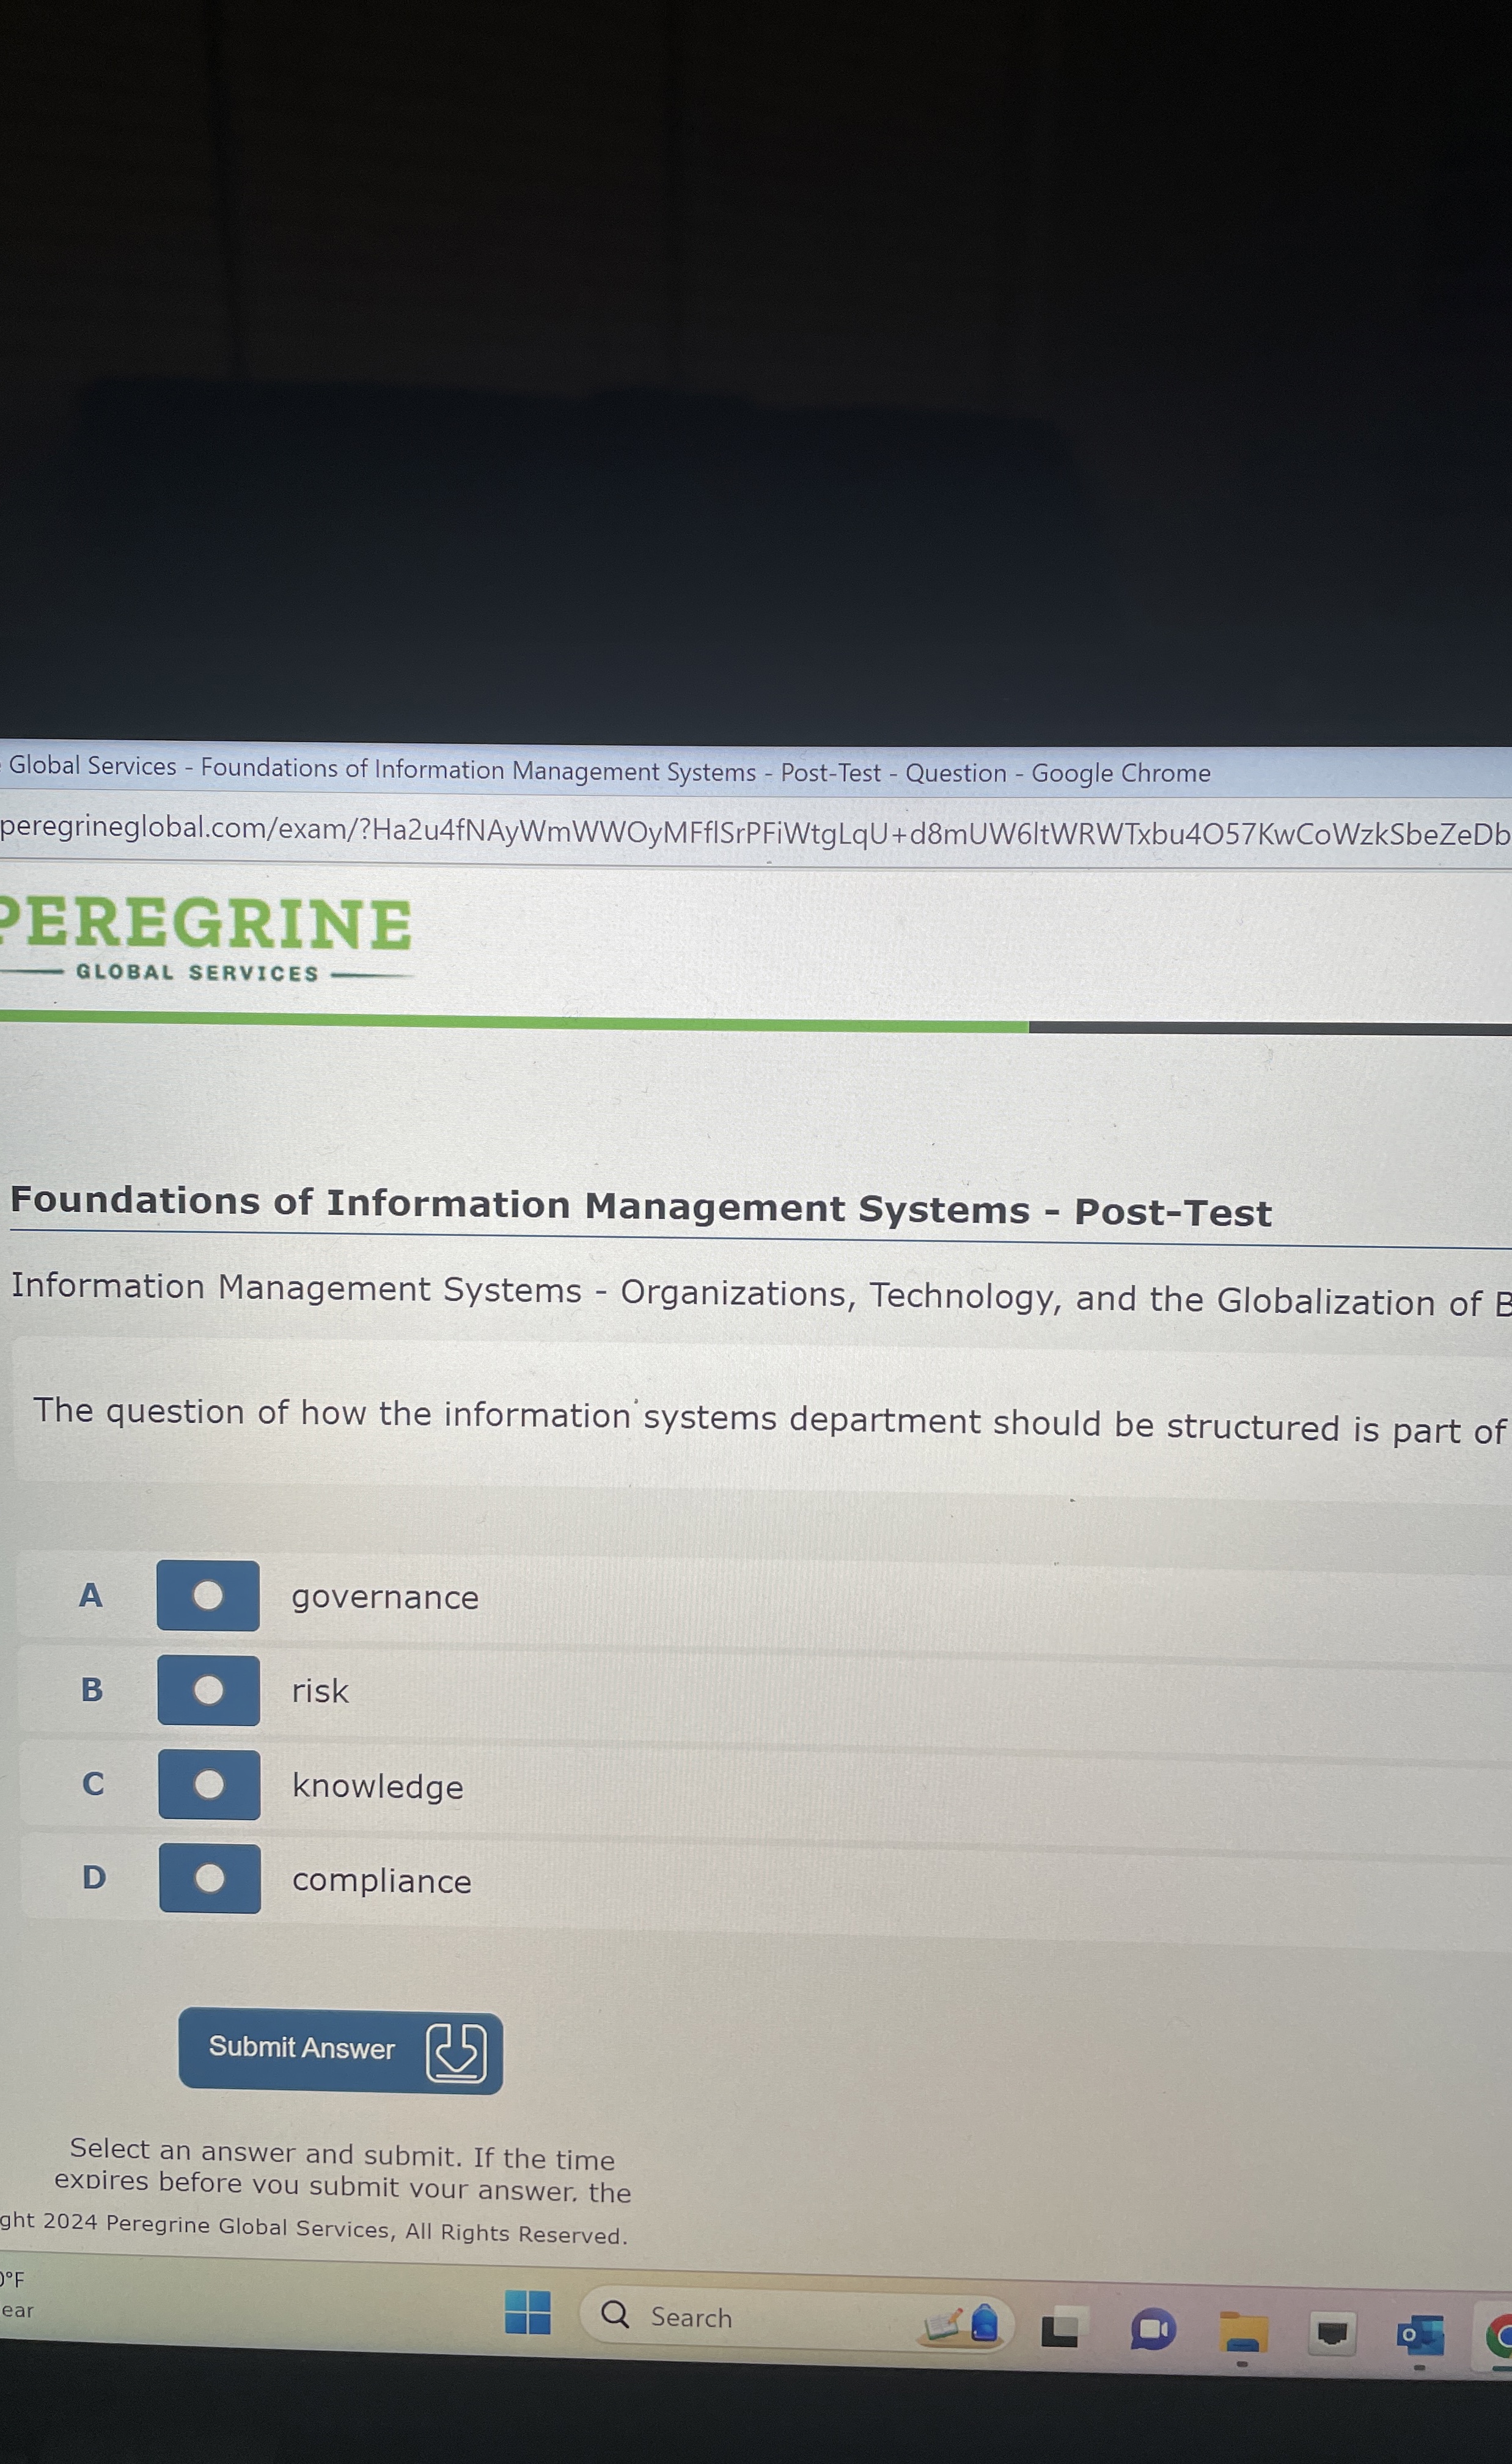Select the risk radio button

208,1690
